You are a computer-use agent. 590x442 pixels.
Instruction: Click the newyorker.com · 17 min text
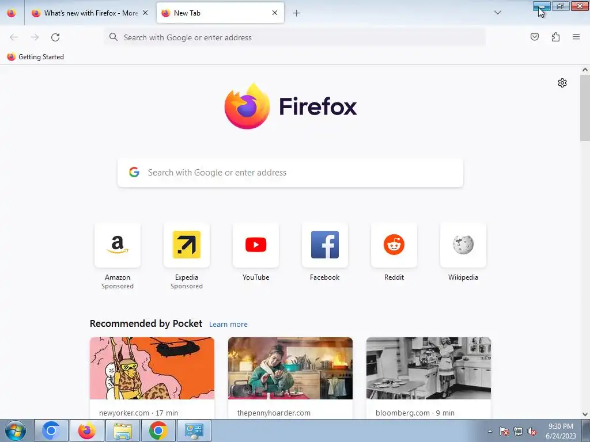click(138, 413)
